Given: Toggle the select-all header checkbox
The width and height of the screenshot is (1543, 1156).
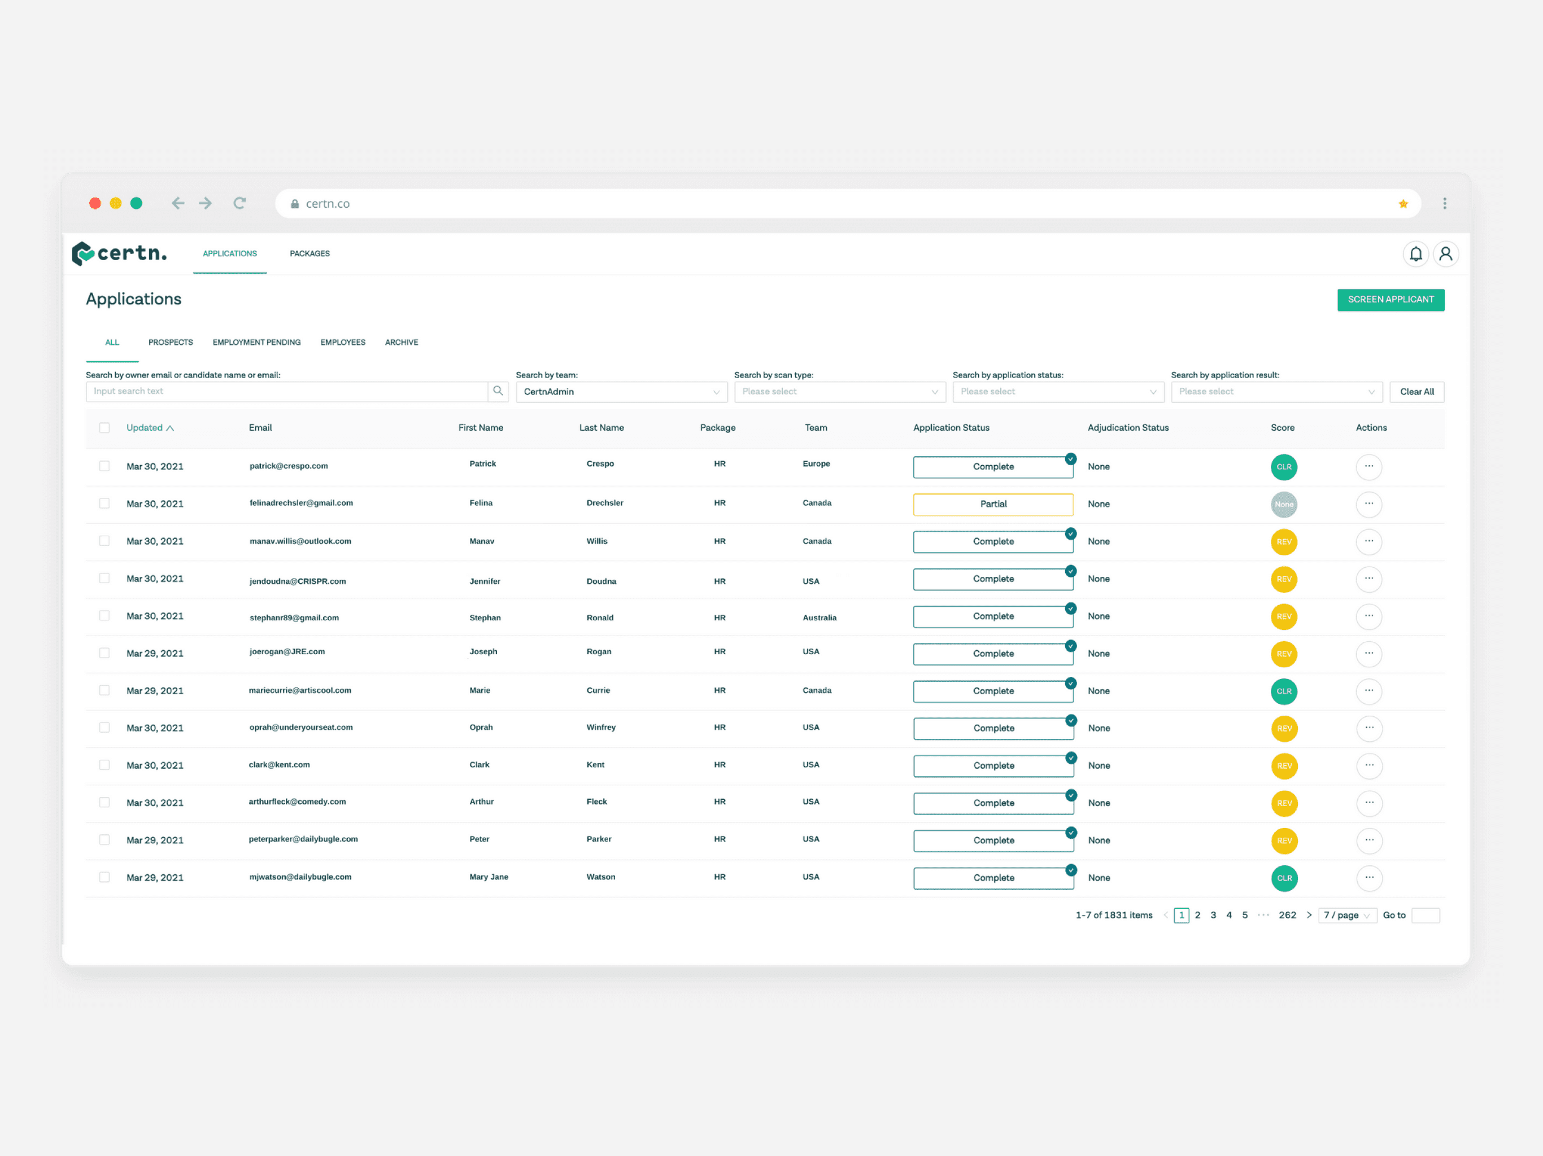Looking at the screenshot, I should (x=104, y=427).
